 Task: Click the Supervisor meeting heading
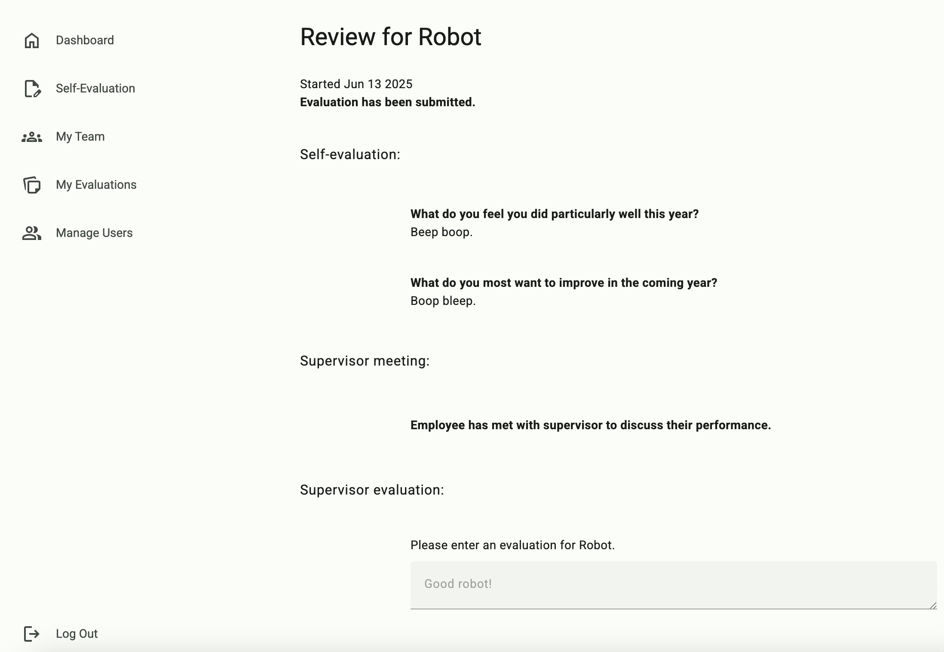point(365,361)
